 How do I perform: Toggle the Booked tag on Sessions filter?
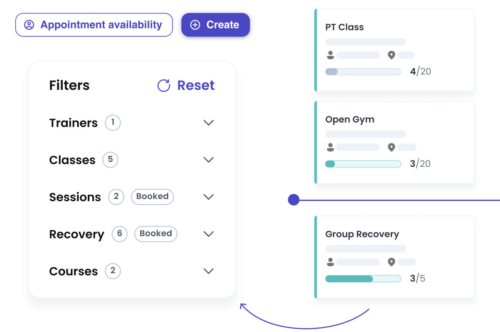pyautogui.click(x=152, y=196)
